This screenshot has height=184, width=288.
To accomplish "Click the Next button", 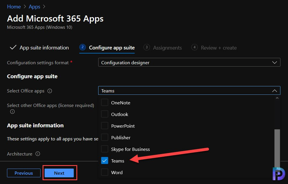I will [x=59, y=173].
